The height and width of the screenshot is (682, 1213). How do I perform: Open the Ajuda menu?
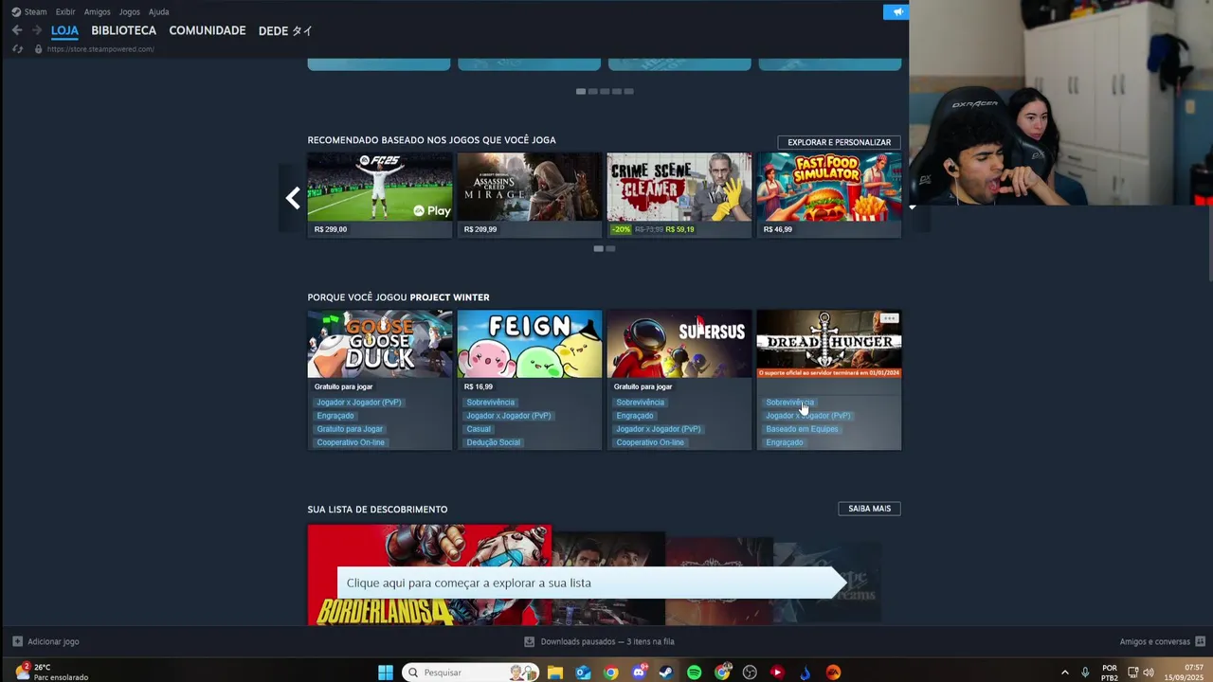[158, 11]
